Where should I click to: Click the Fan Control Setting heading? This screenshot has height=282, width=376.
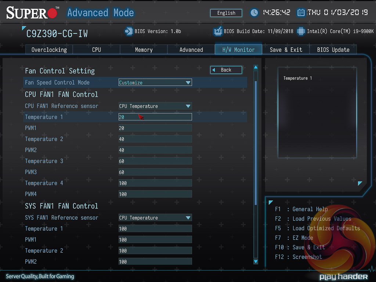click(x=60, y=71)
